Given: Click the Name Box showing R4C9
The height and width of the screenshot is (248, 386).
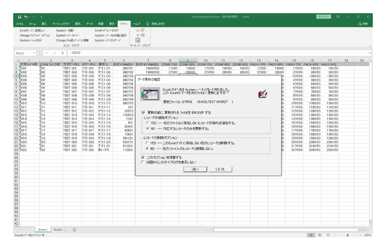Looking at the screenshot, I should (23, 53).
